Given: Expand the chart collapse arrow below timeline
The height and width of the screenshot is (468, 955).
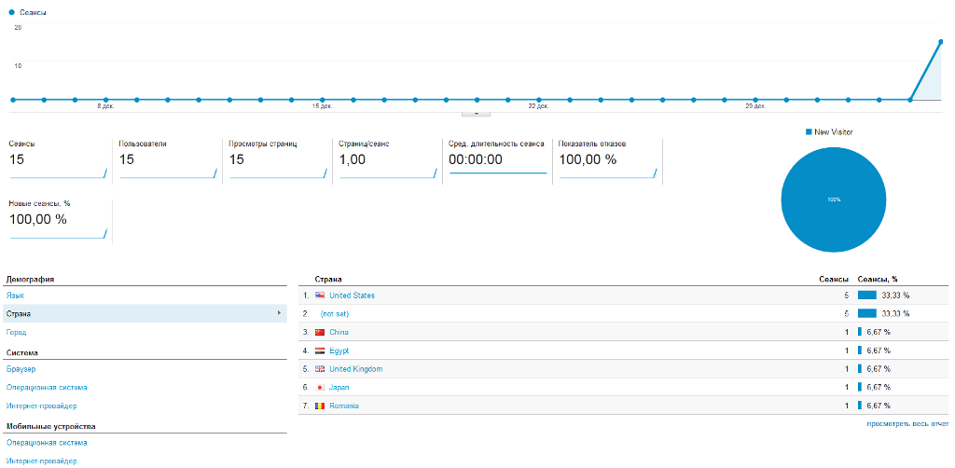Looking at the screenshot, I should pyautogui.click(x=476, y=113).
